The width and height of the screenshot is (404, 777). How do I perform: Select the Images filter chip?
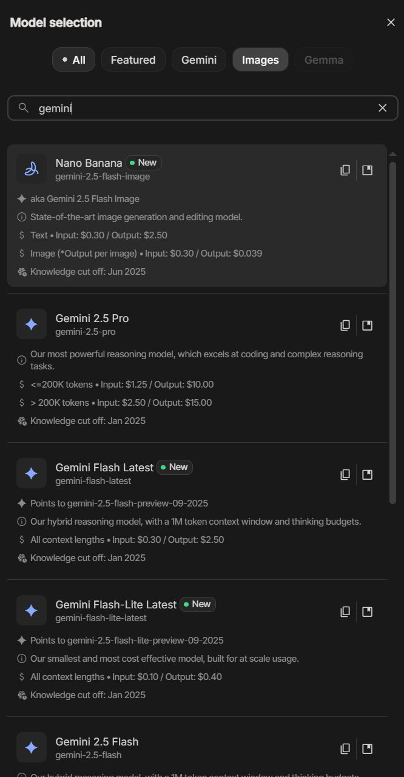[260, 60]
